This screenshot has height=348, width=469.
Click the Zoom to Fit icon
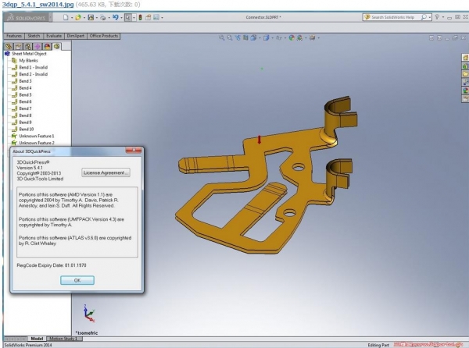click(x=222, y=37)
